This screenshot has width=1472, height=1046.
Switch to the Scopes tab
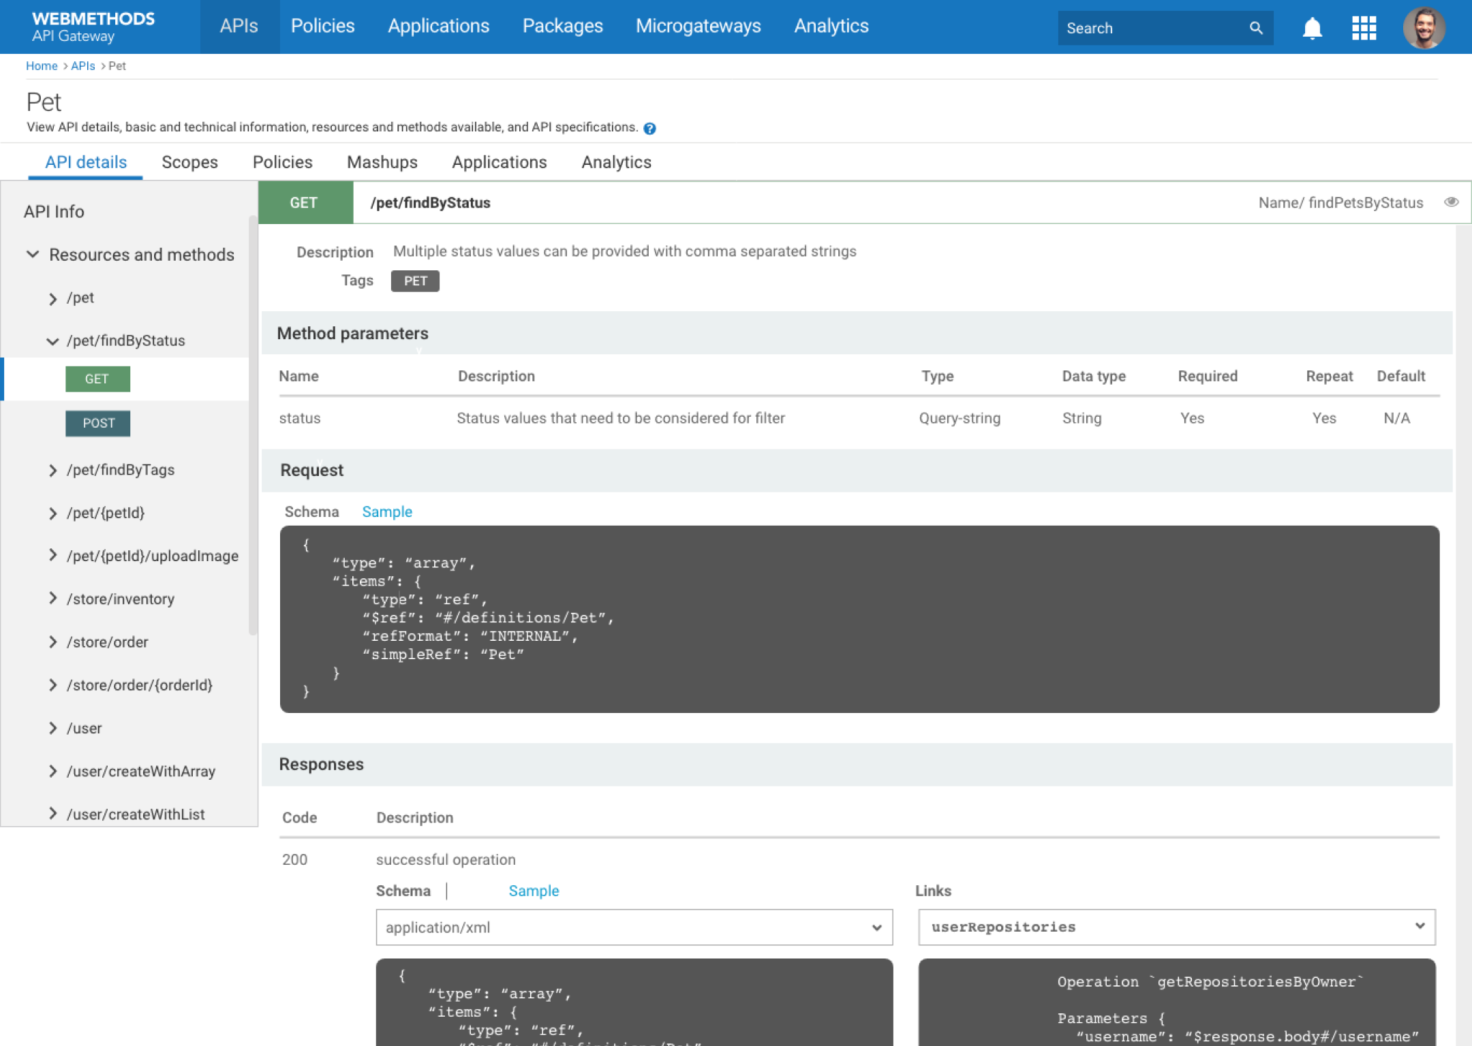(189, 162)
